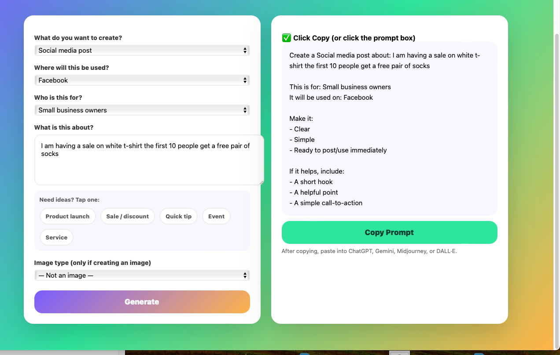
Task: Click the green checkmark icon beside Click Copy
Action: coord(287,38)
